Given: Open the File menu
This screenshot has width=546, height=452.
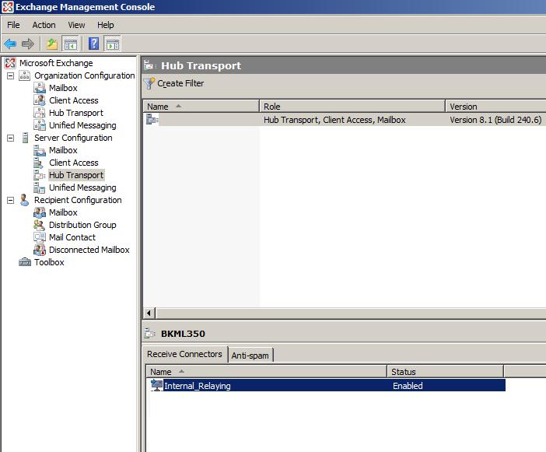Looking at the screenshot, I should coord(13,25).
